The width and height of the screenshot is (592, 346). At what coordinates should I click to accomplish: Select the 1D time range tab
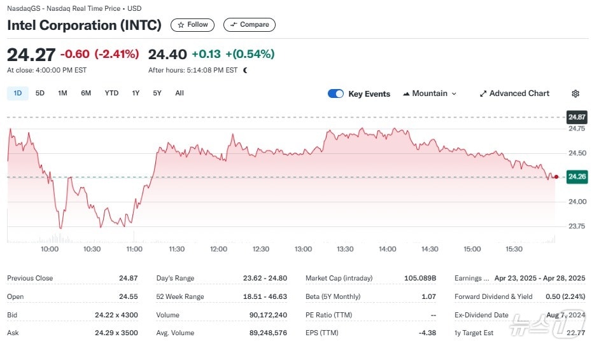18,93
